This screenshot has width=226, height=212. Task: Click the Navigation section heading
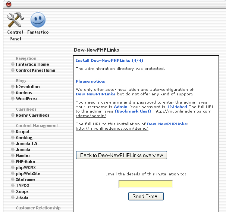[26, 58]
